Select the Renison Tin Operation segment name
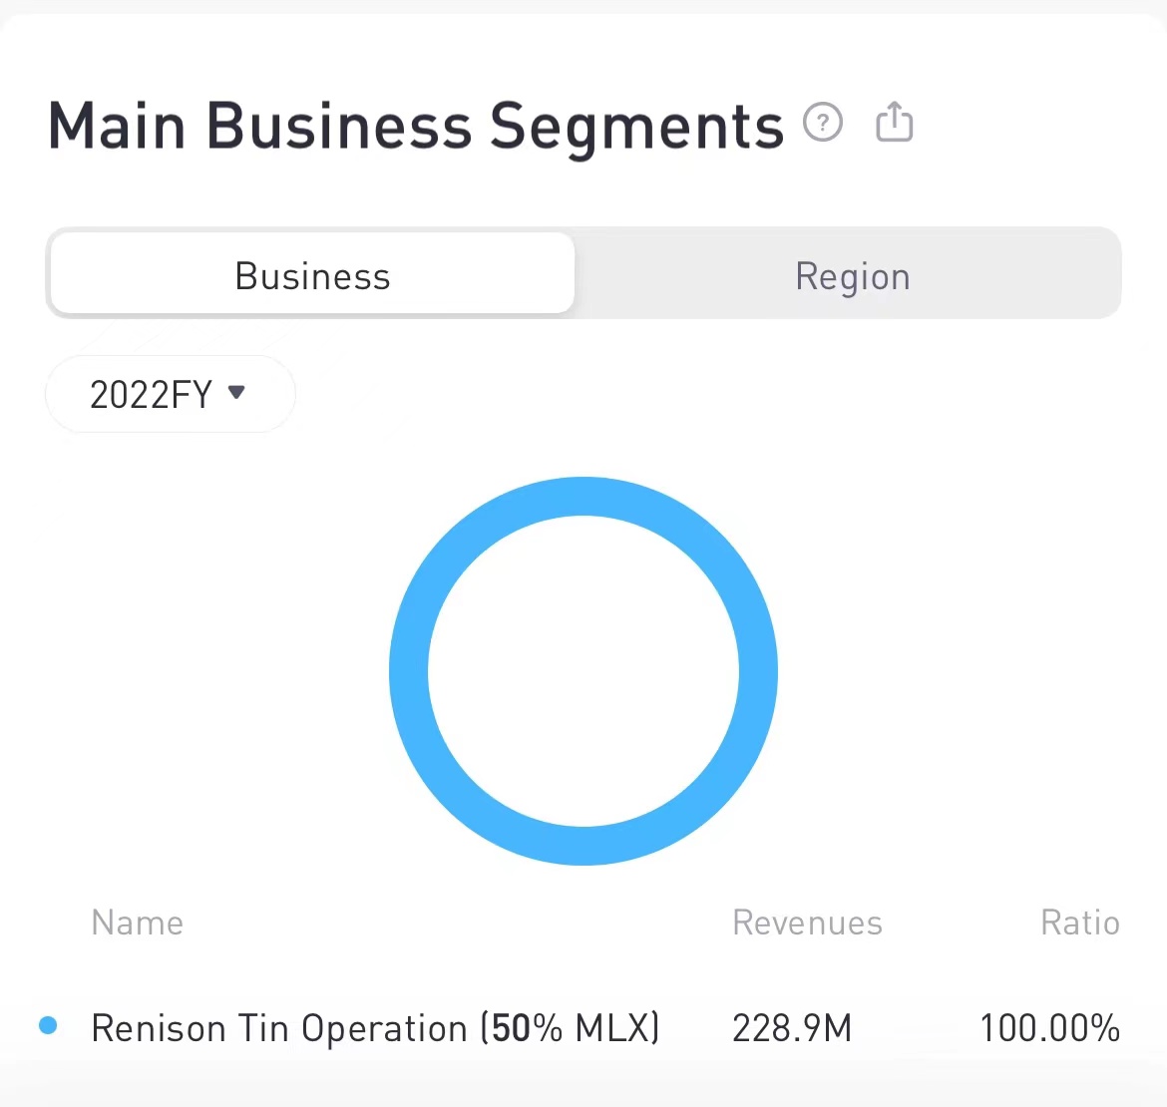The height and width of the screenshot is (1107, 1167). [x=279, y=1028]
